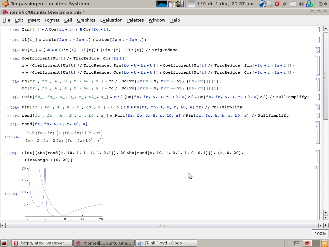Viewport: 329px width, 247px height.
Task: Open the Palettes menu
Action: [x=135, y=20]
